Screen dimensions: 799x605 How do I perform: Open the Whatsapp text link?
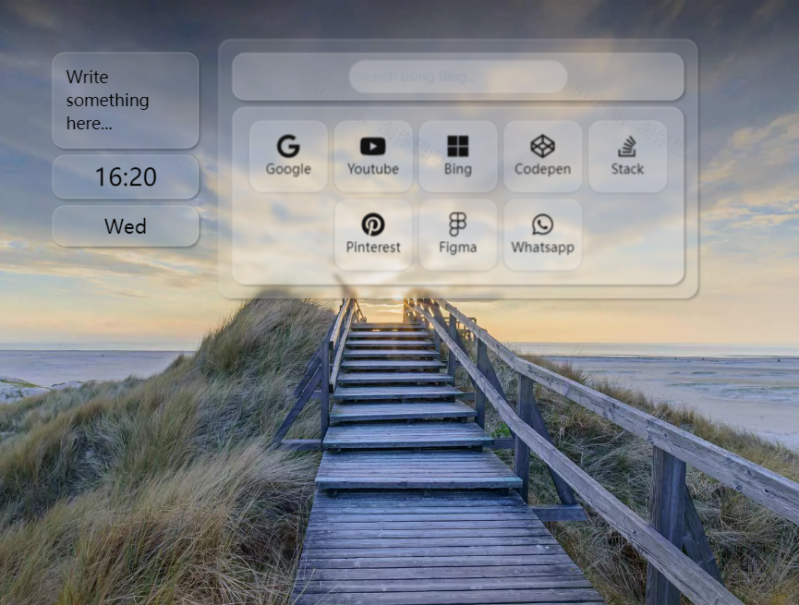click(x=542, y=248)
